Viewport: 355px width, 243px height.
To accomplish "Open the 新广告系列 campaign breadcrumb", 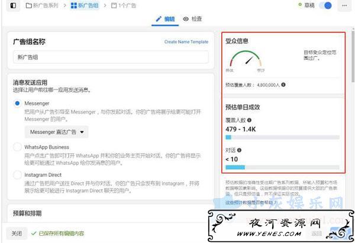I will point(42,5).
